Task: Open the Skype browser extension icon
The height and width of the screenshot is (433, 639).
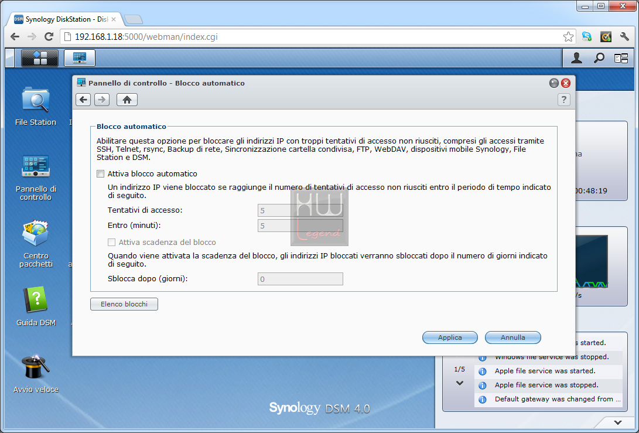Action: click(x=587, y=37)
